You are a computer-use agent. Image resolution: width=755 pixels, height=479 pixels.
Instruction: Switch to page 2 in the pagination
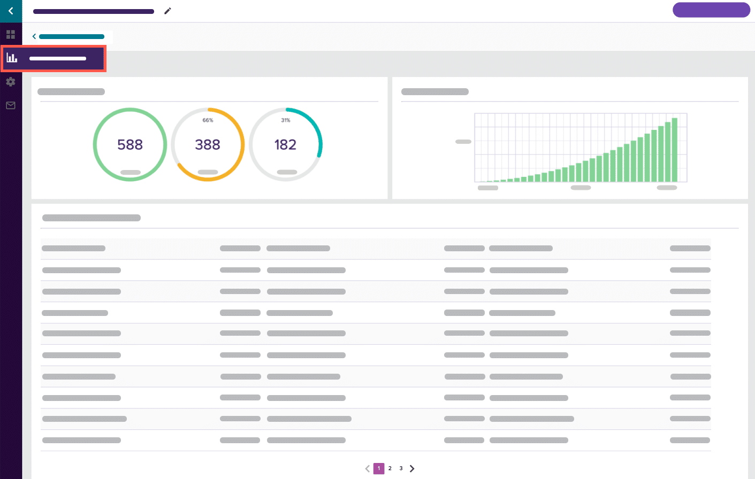(390, 468)
